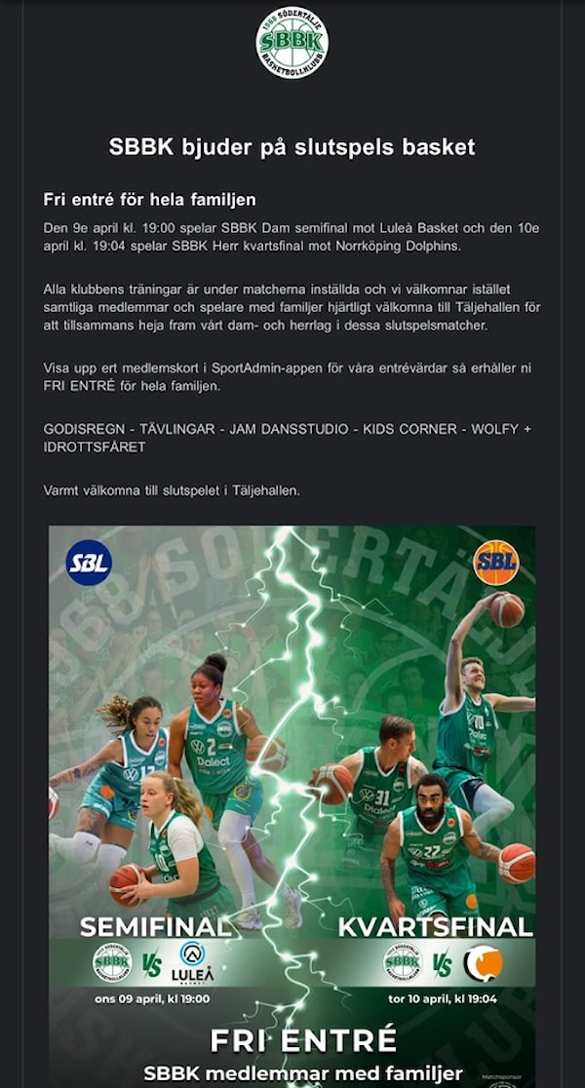Viewport: 585px width, 1088px height.
Task: Click the heading SBBK bjuder på slutspels basket
Action: [292, 147]
